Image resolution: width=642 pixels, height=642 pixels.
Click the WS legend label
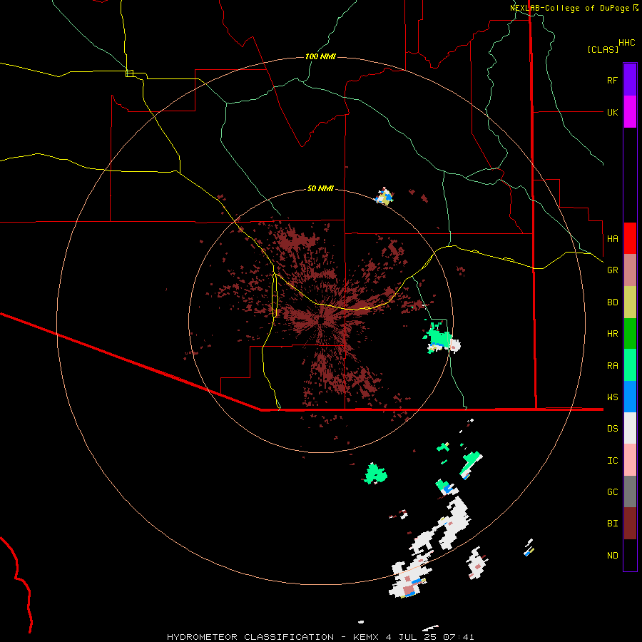612,397
